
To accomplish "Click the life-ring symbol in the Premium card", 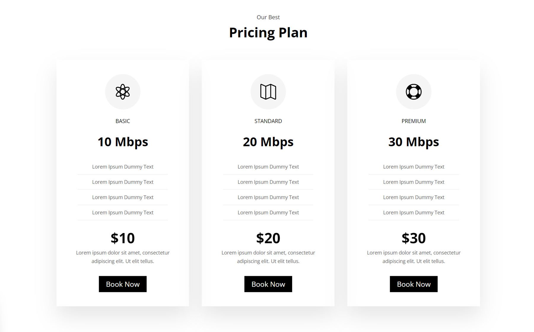I will tap(414, 92).
